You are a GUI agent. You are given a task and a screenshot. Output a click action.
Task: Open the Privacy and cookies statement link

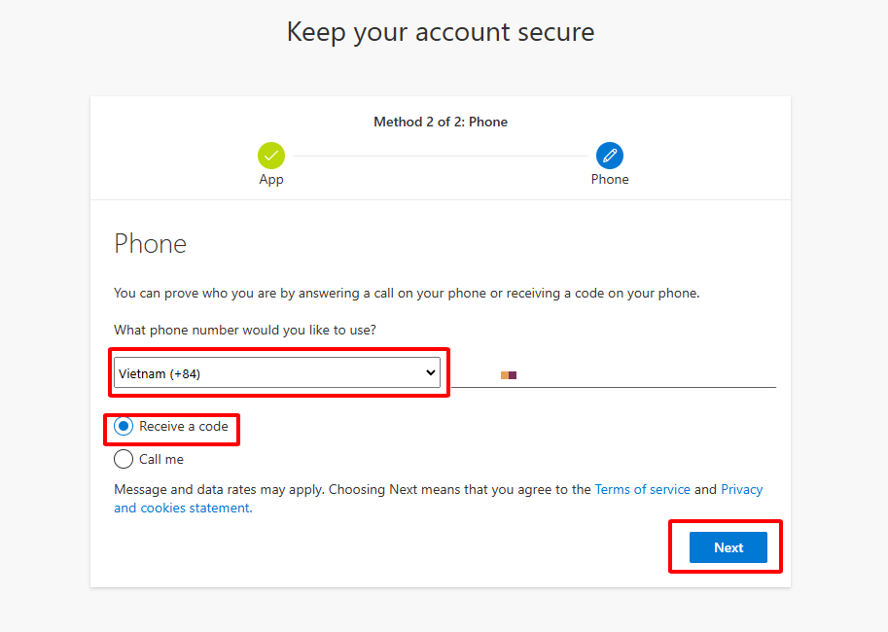coord(183,508)
